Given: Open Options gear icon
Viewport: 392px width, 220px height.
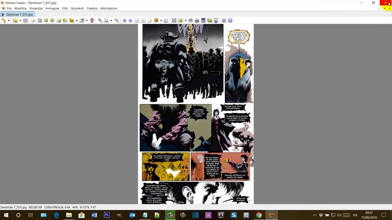Looking at the screenshot, I should pos(224,20).
